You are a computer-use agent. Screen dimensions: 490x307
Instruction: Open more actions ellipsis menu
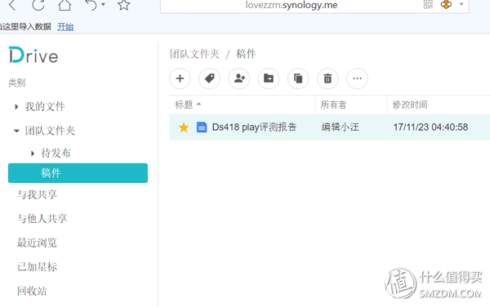click(357, 78)
